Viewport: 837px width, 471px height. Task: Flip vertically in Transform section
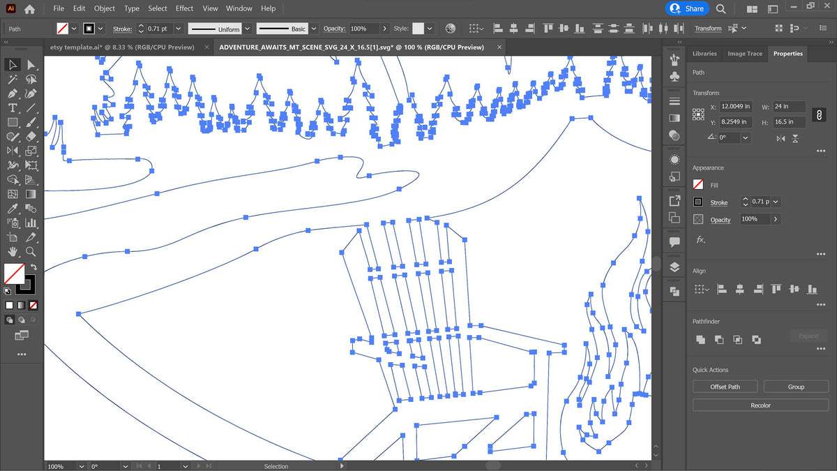point(796,139)
